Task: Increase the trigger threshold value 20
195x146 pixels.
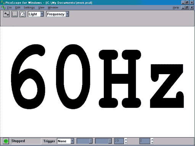Action: pyautogui.click(x=126, y=140)
